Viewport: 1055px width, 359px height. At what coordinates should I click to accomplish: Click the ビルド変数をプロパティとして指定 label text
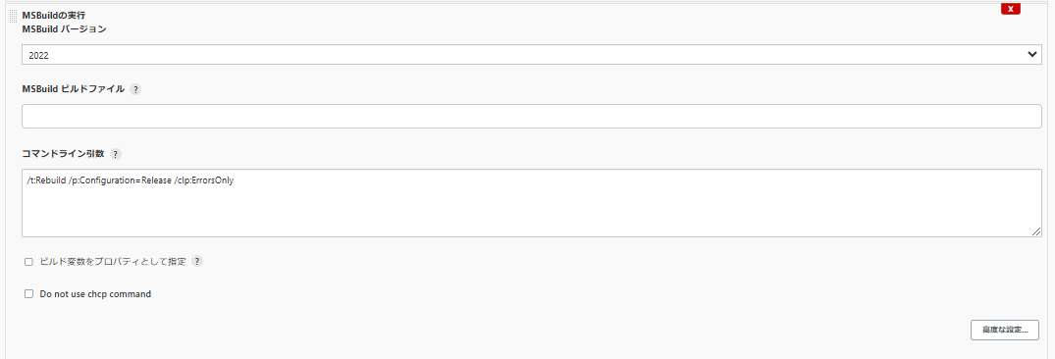(113, 262)
